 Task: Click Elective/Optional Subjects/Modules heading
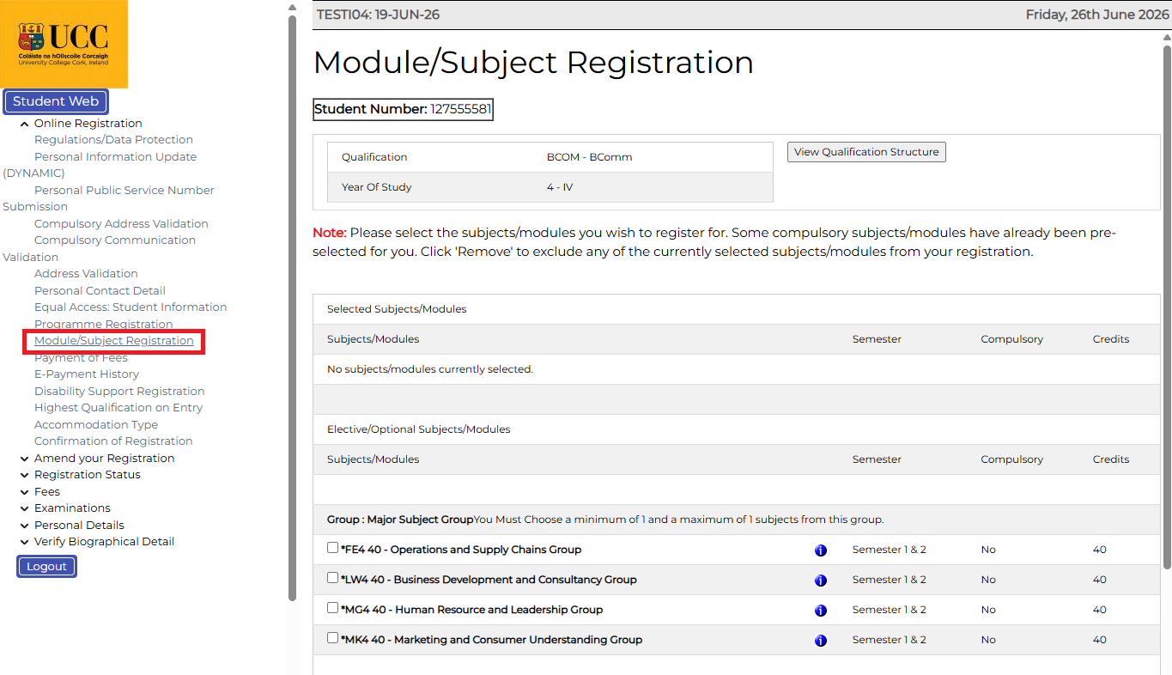[419, 429]
